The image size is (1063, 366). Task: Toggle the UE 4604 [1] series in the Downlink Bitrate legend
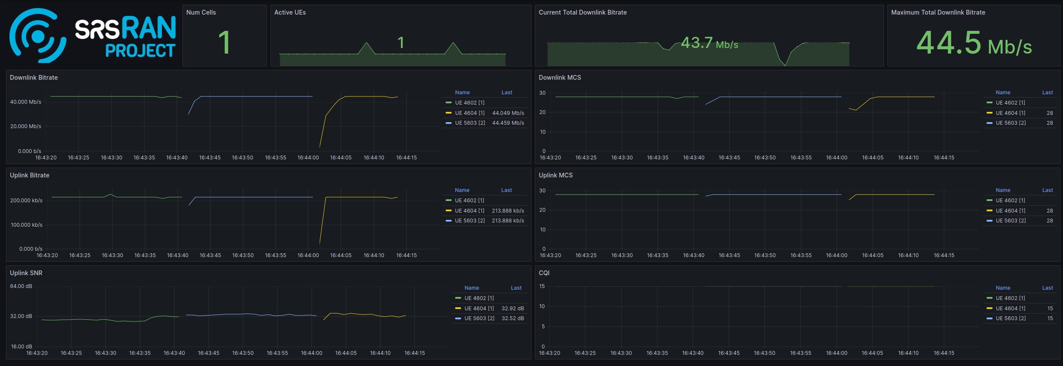[x=470, y=113]
